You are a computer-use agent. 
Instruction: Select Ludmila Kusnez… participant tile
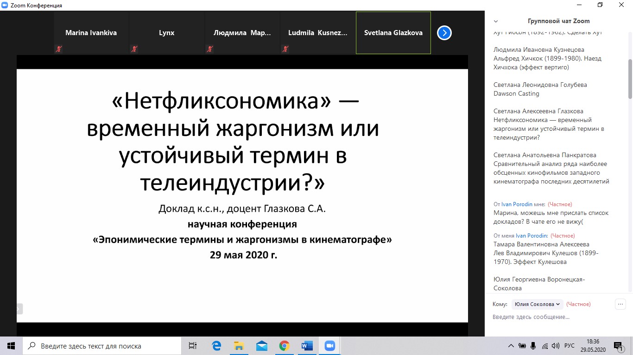point(318,33)
